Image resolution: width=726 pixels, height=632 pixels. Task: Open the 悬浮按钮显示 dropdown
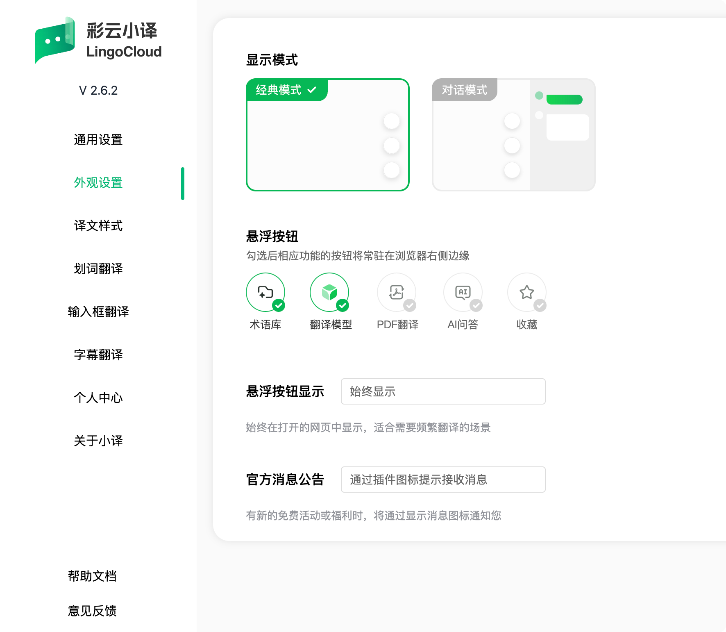443,391
